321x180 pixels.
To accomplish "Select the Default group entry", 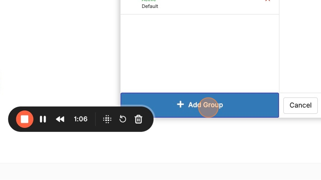I will (x=150, y=7).
